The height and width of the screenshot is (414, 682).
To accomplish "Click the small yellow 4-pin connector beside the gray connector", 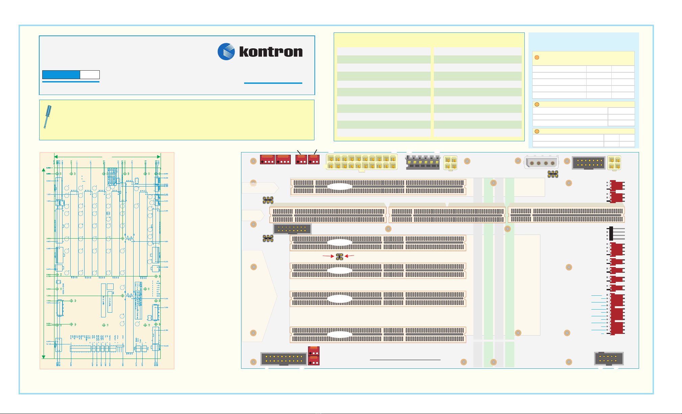I will point(450,163).
